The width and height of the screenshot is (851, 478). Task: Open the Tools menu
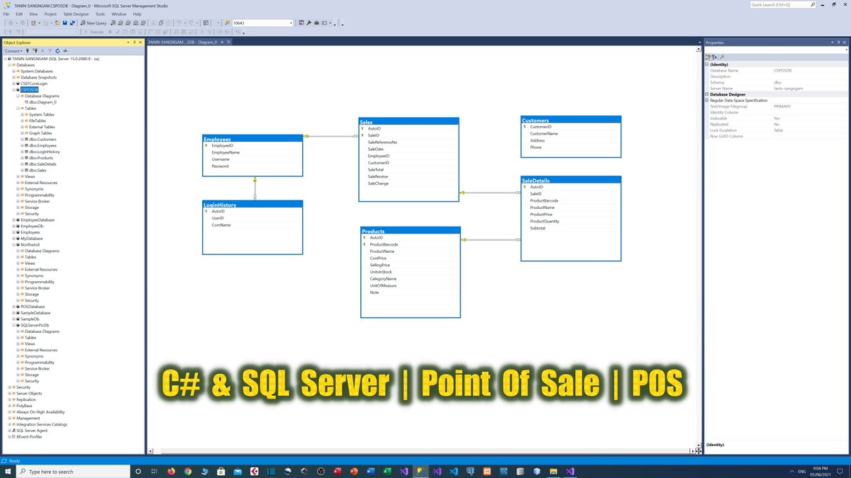point(100,13)
